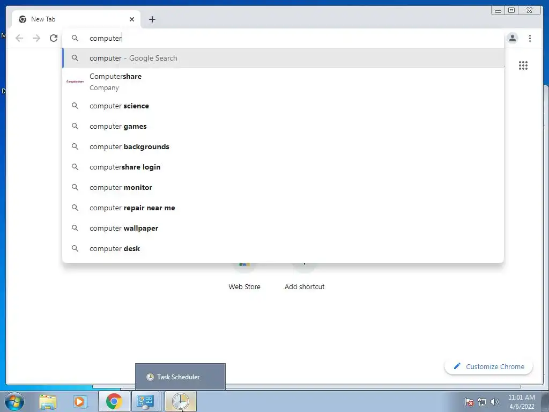Click the Task Scheduler taskbar preview

pos(180,377)
